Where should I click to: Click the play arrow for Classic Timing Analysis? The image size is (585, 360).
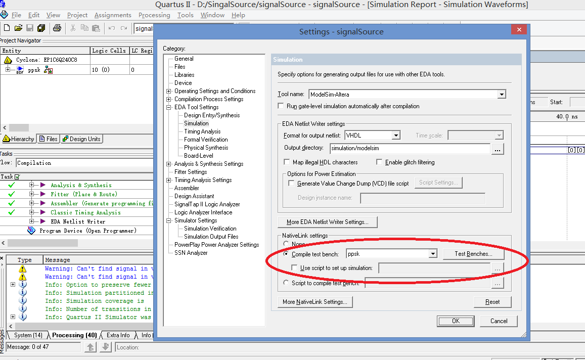coord(43,212)
